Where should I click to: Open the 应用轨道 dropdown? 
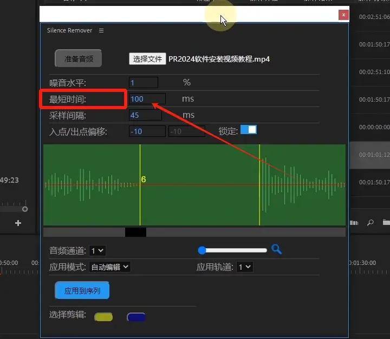click(x=245, y=267)
